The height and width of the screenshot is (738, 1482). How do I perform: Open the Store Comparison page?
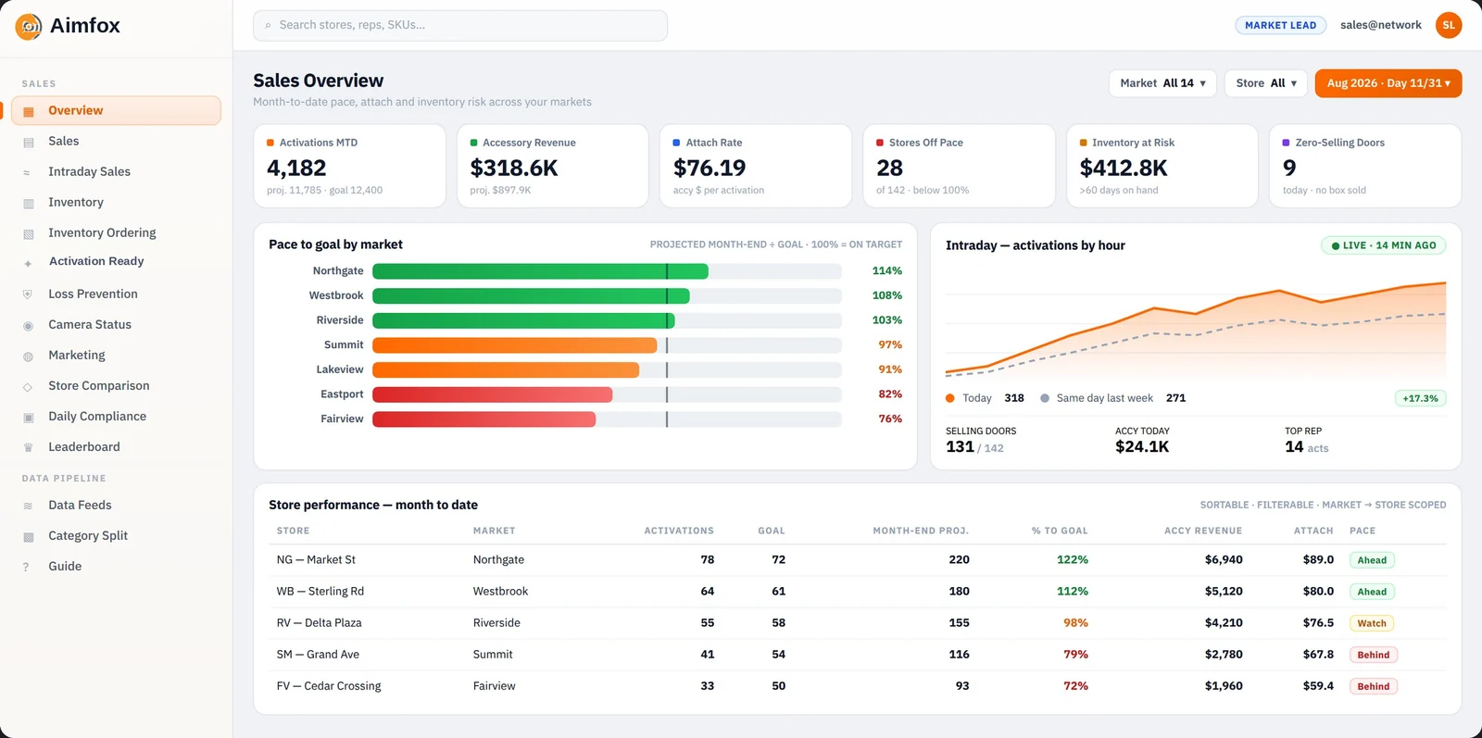click(x=116, y=385)
